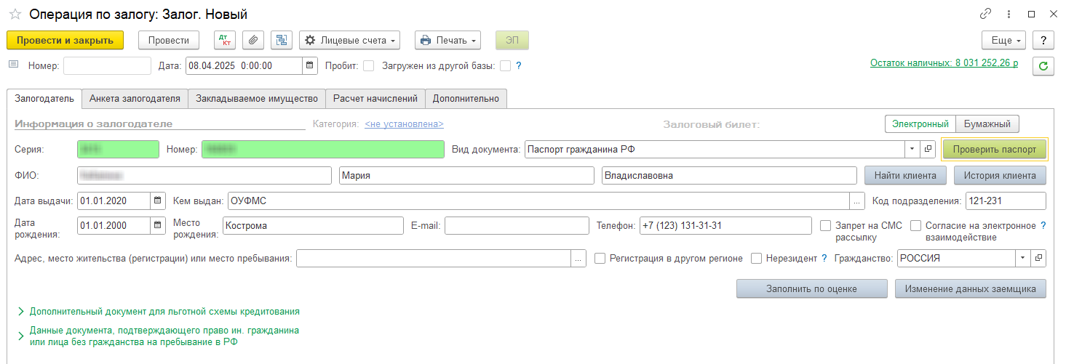Screen dimensions: 1066x364
Task: Open Печать dropdown menu
Action: pyautogui.click(x=448, y=40)
